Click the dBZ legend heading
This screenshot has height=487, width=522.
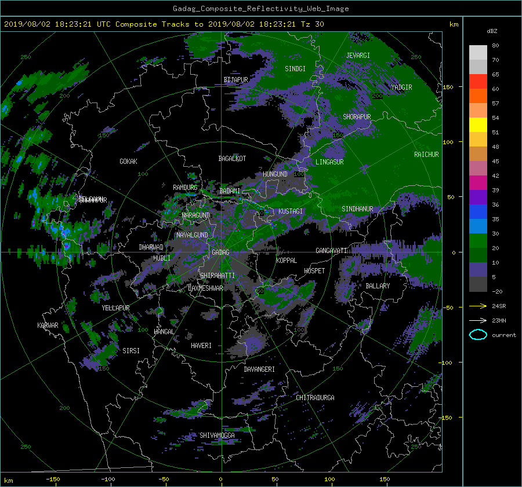492,31
